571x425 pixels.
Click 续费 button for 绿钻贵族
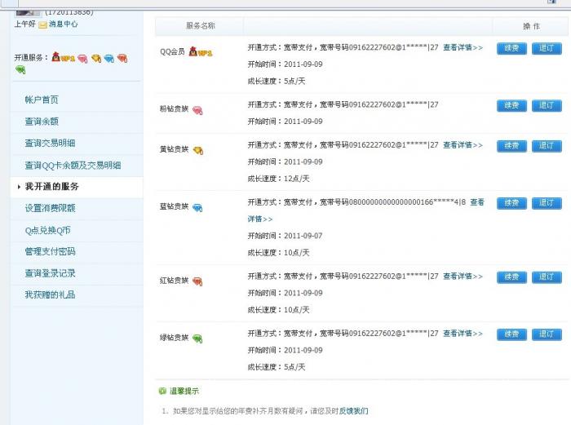click(x=511, y=334)
